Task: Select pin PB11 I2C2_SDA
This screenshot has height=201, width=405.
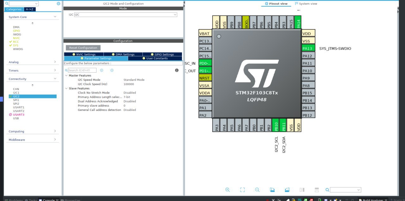Action: click(283, 125)
